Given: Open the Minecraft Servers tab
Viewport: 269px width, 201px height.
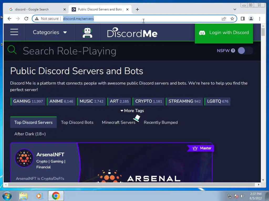Looking at the screenshot, I should point(118,122).
